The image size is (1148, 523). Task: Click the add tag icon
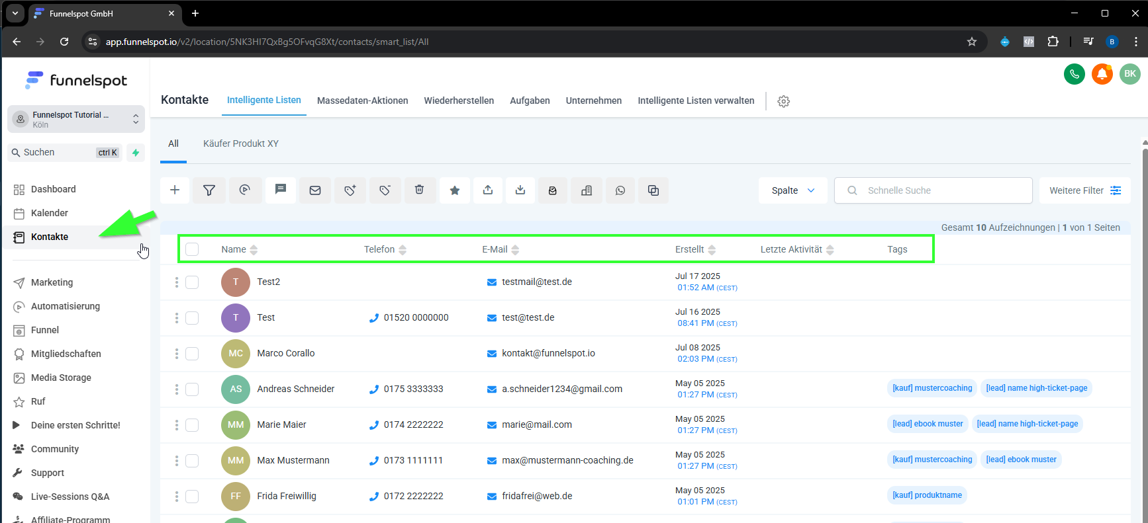350,190
